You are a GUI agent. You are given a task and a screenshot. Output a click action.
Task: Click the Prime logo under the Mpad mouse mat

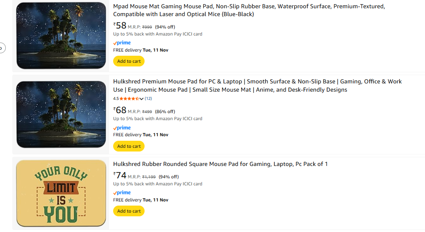(122, 43)
